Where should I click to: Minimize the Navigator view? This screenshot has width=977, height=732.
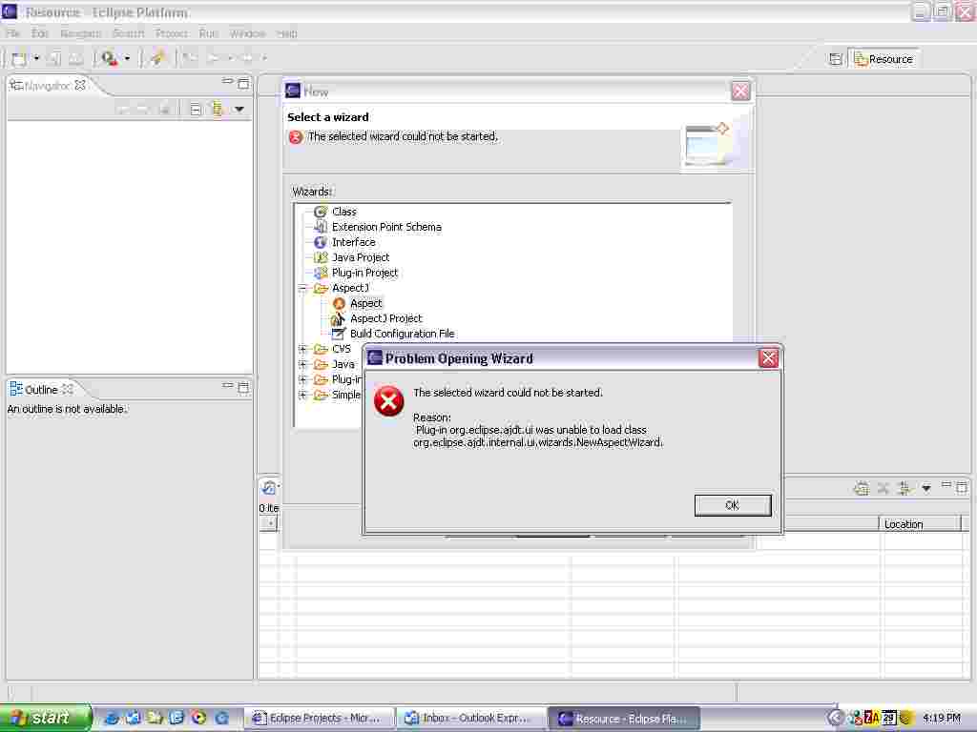click(227, 82)
